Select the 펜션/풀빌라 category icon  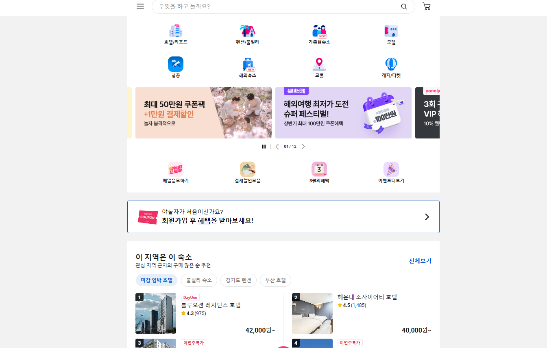[247, 34]
